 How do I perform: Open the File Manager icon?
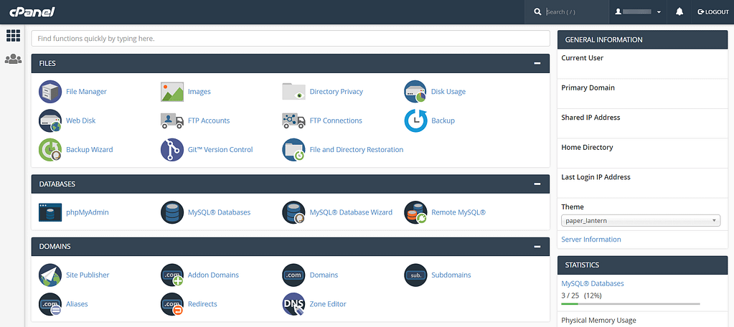(50, 92)
